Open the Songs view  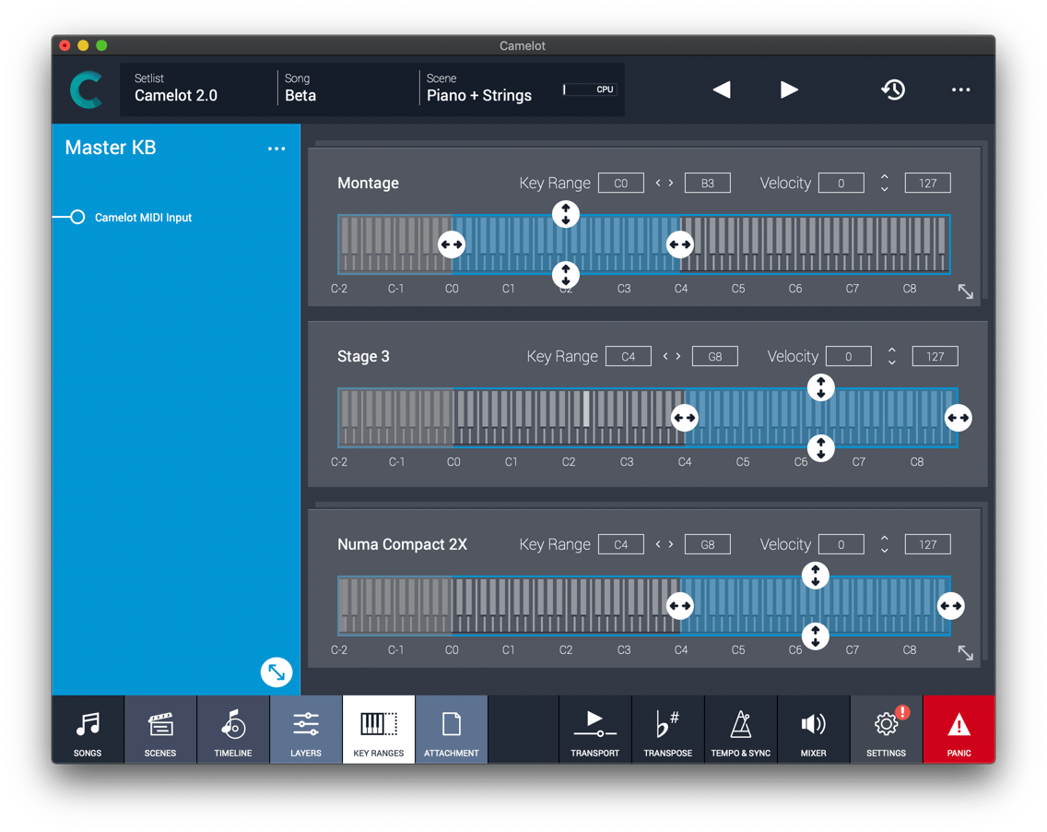pyautogui.click(x=88, y=729)
